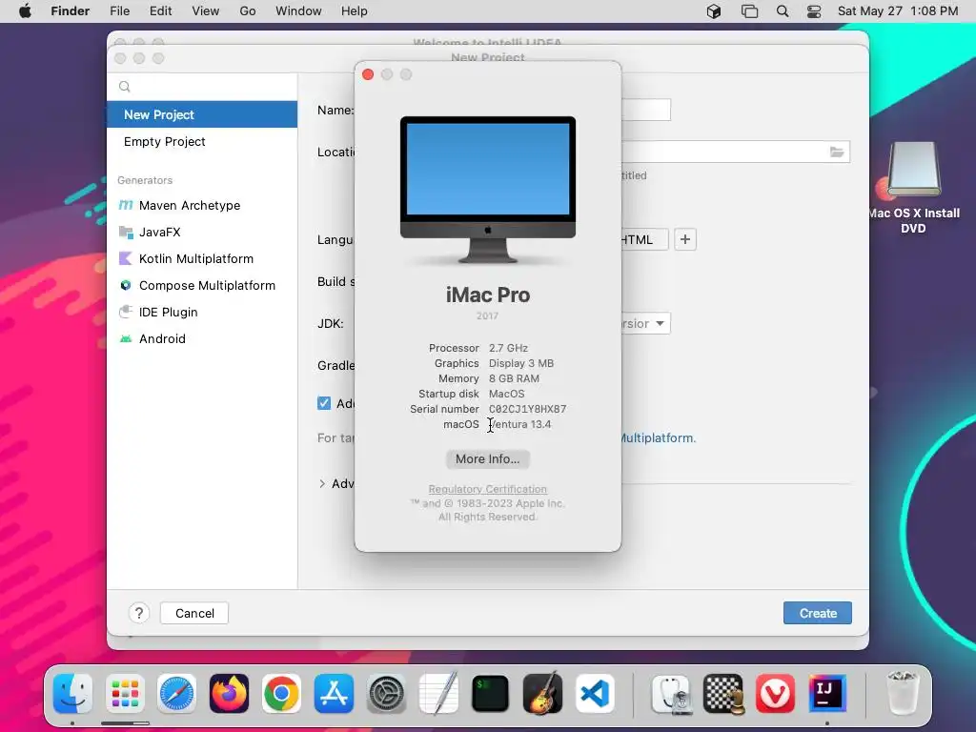Open Finder from the Dock
This screenshot has width=976, height=732.
[x=72, y=694]
